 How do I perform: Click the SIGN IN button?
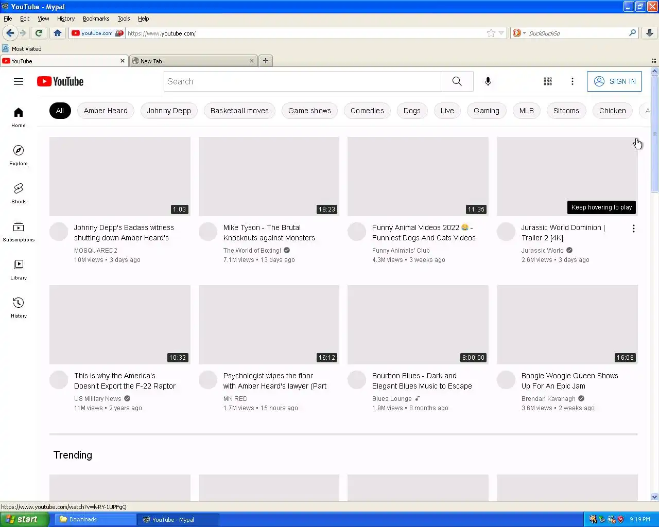614,81
